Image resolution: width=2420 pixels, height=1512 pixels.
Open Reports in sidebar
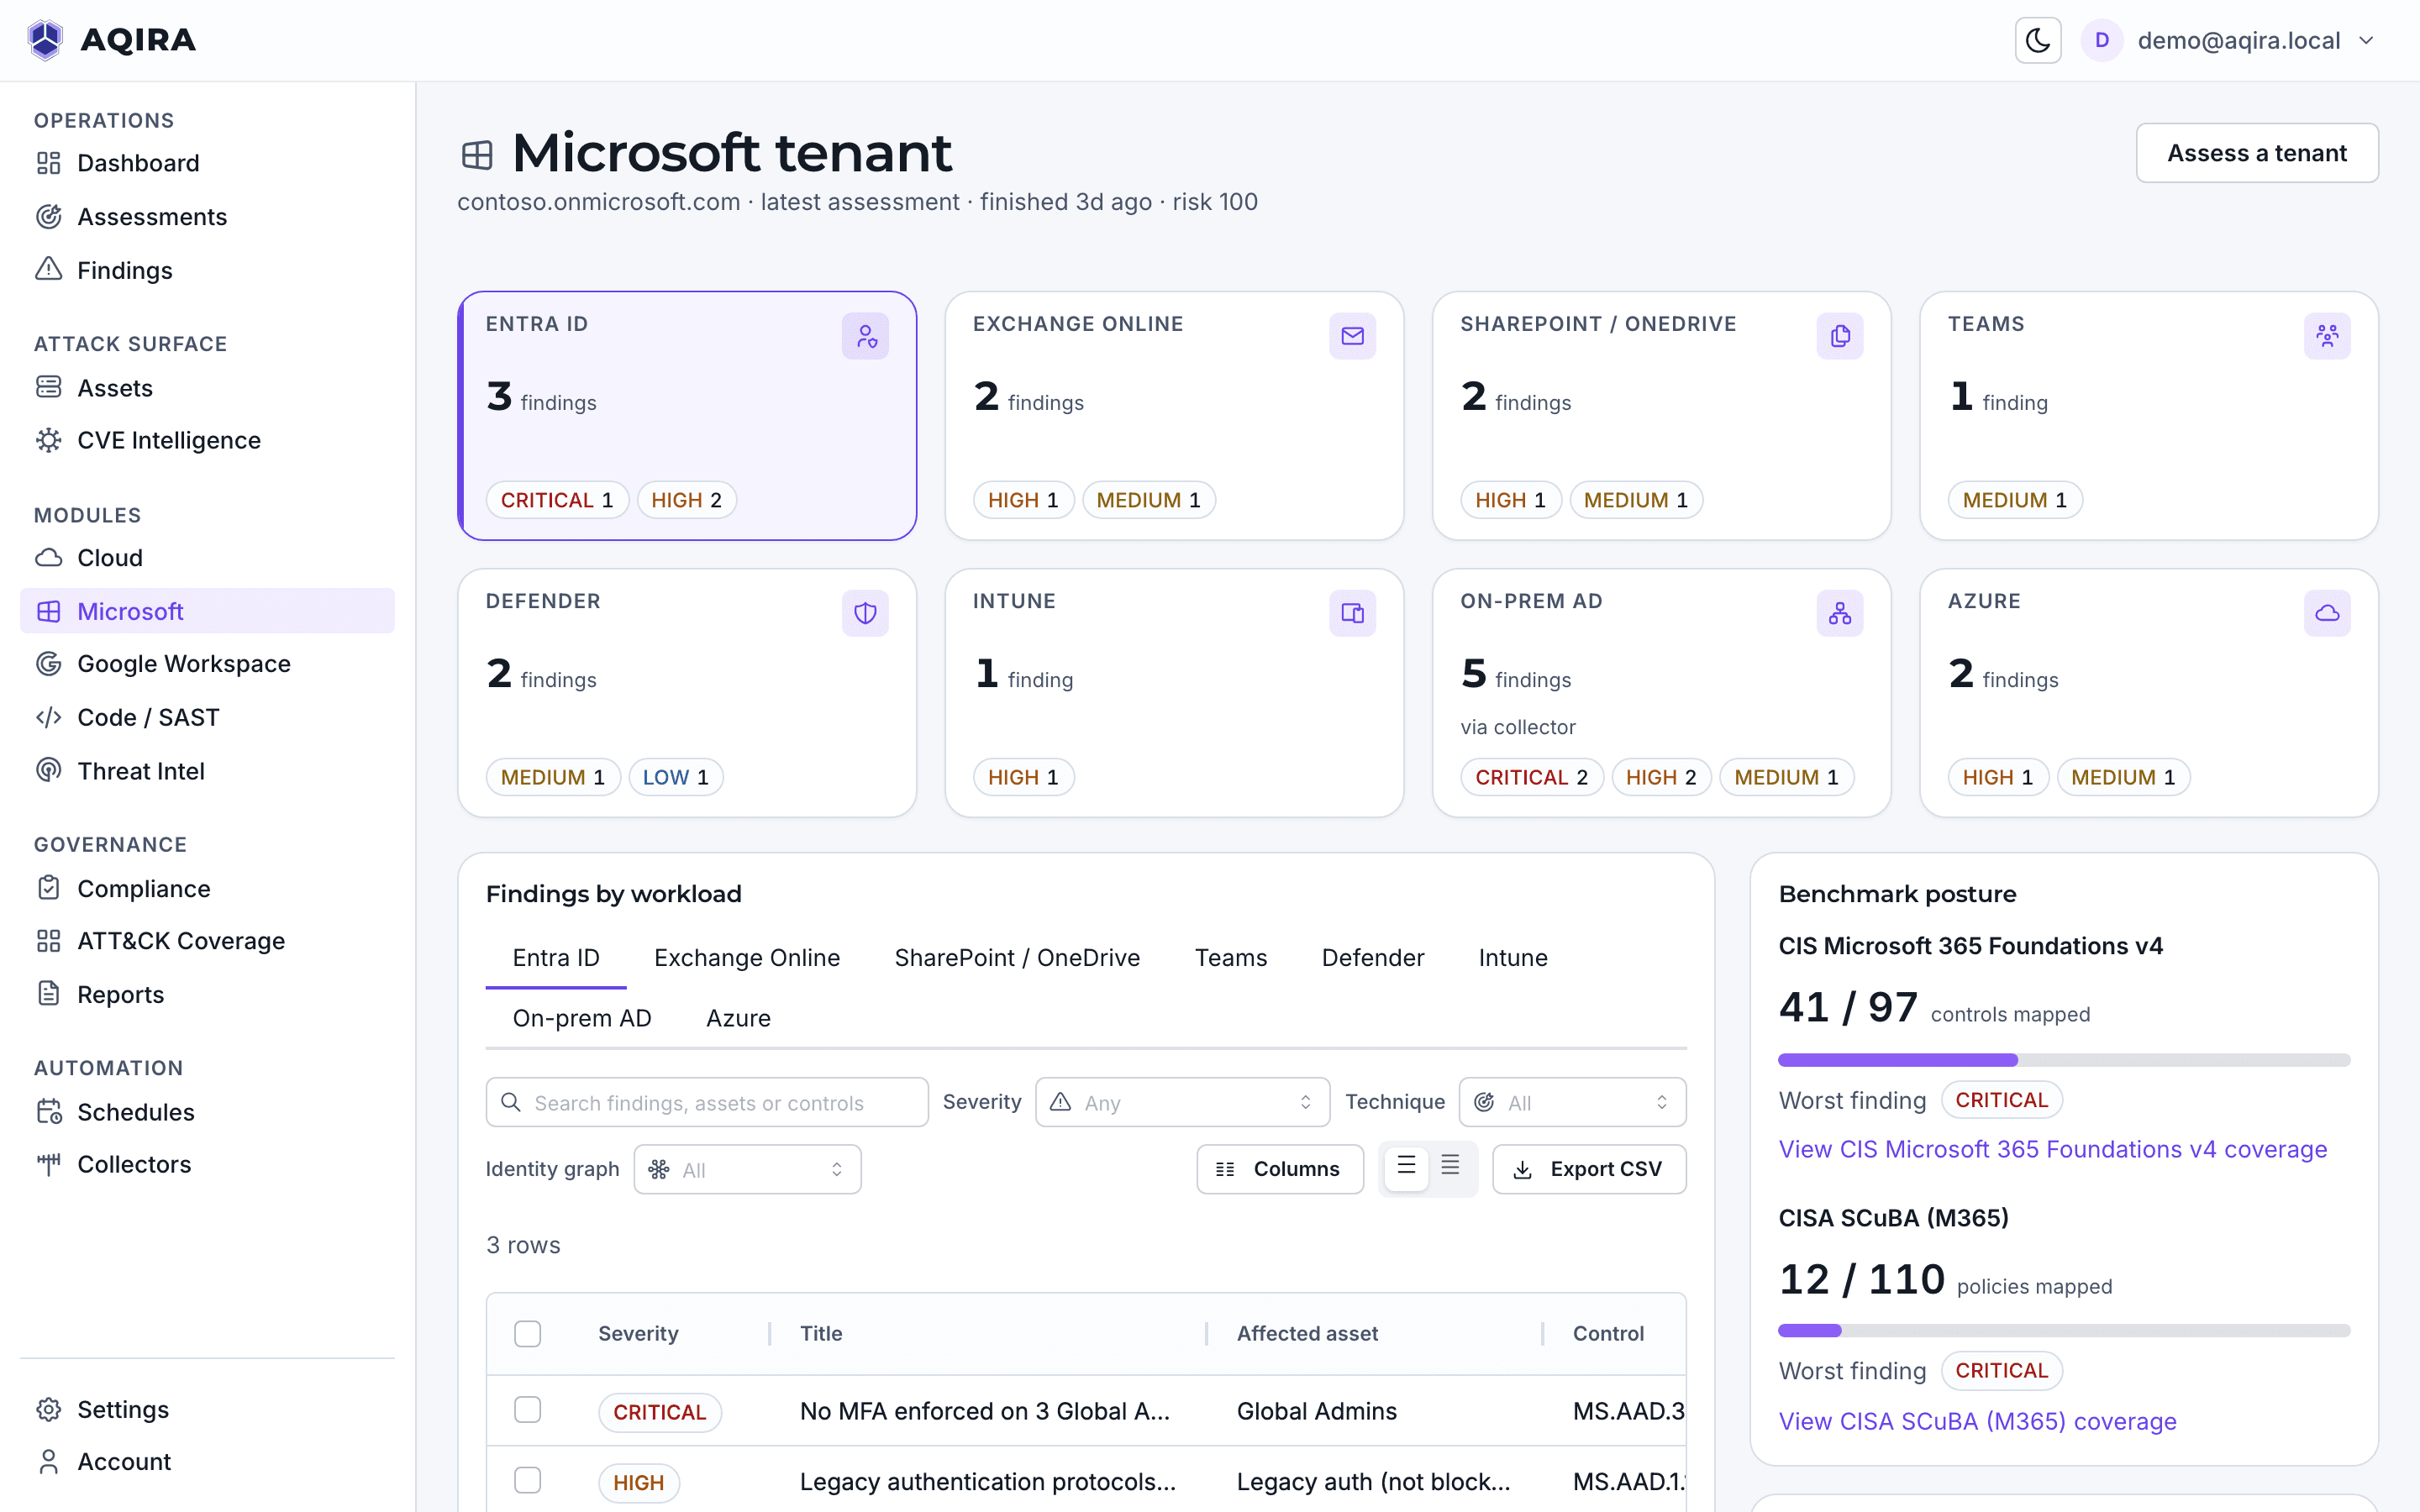coord(207,994)
